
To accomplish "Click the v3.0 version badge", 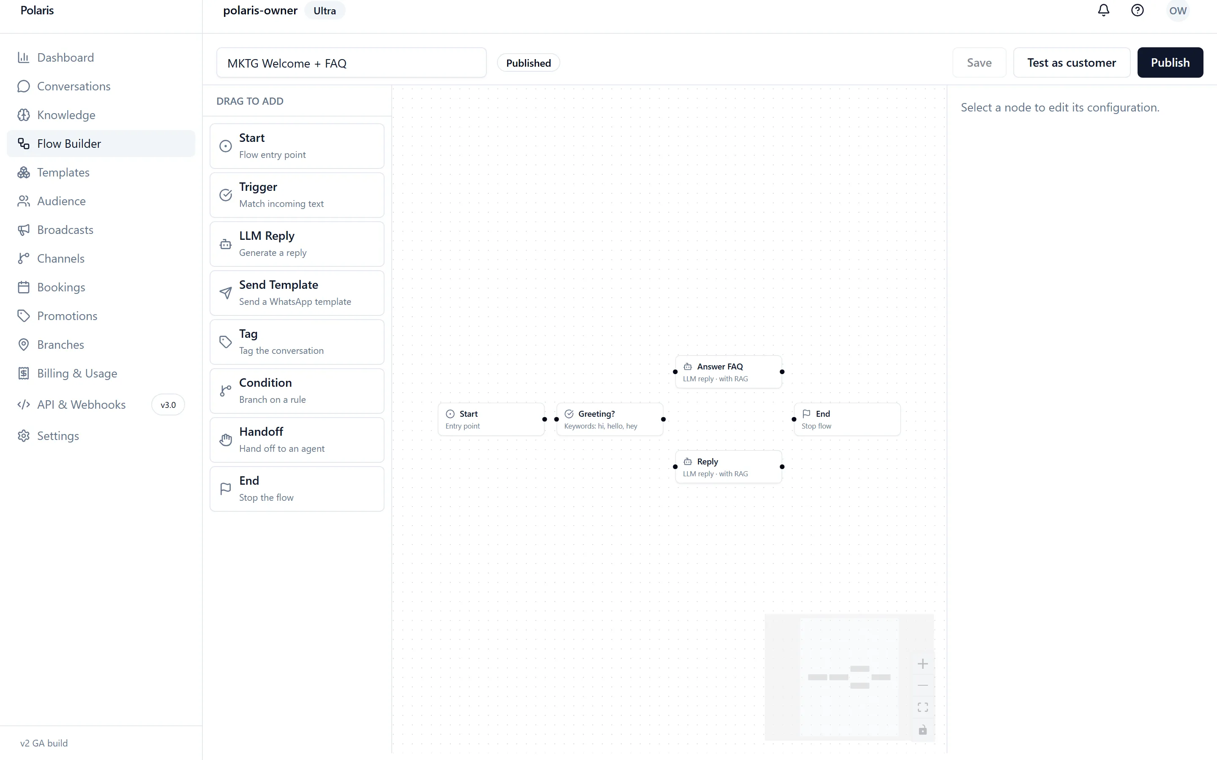I will tap(168, 404).
